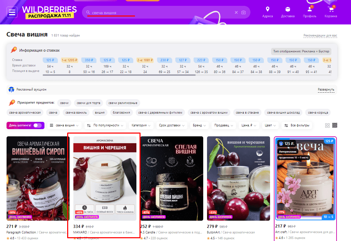This screenshot has height=241, width=351.
Task: Open Спелая вишня candle product image
Action: tap(172, 178)
